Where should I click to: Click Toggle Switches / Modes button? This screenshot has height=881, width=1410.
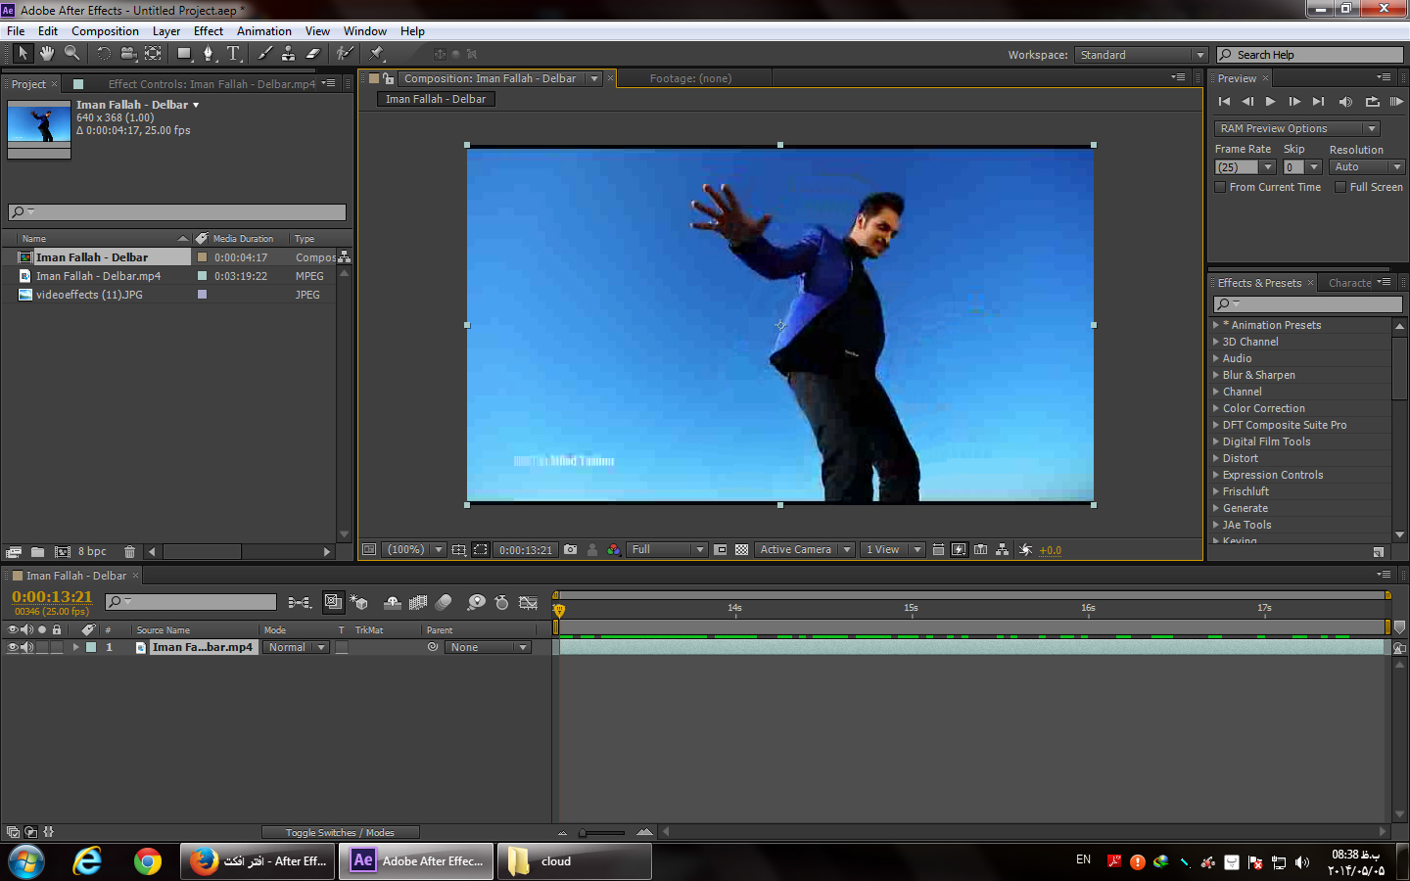point(340,833)
